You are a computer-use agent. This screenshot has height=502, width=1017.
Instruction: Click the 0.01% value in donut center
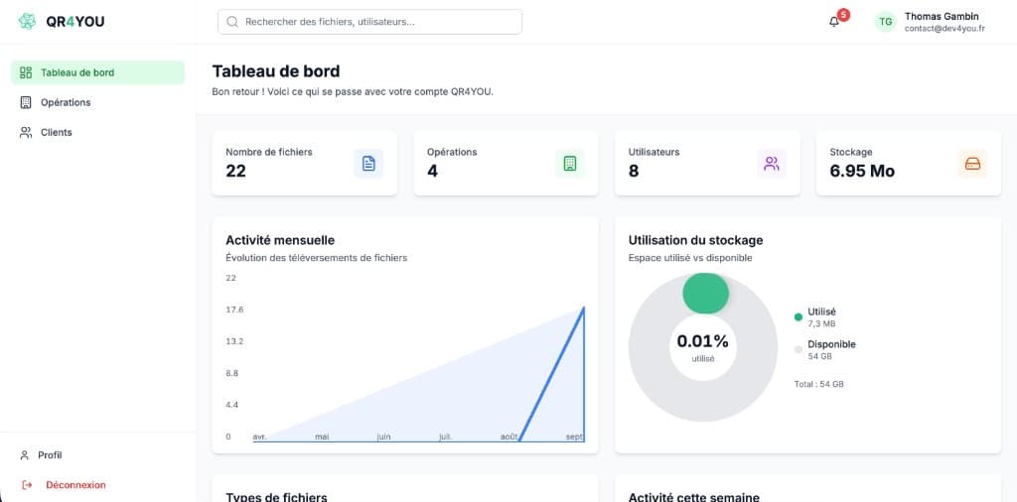(x=702, y=340)
